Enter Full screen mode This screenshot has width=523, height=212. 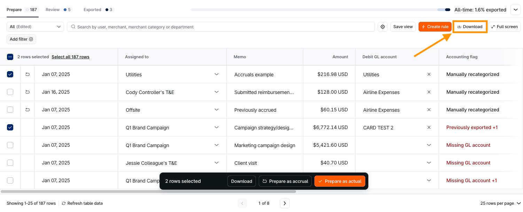click(x=504, y=27)
